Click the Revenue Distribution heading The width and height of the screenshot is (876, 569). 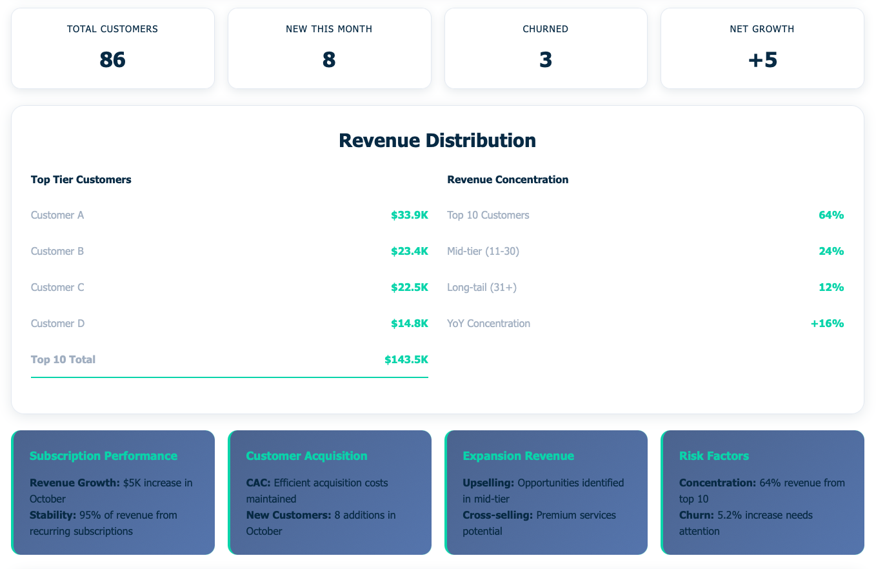click(438, 139)
